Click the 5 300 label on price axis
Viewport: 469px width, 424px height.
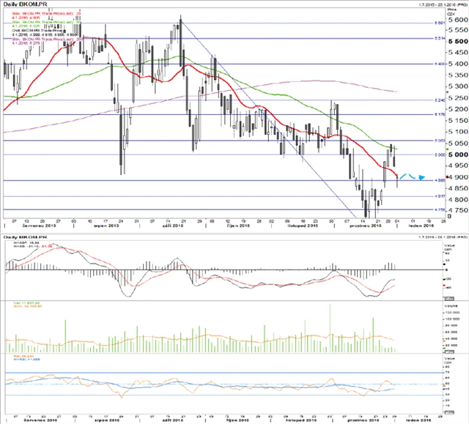coord(457,86)
